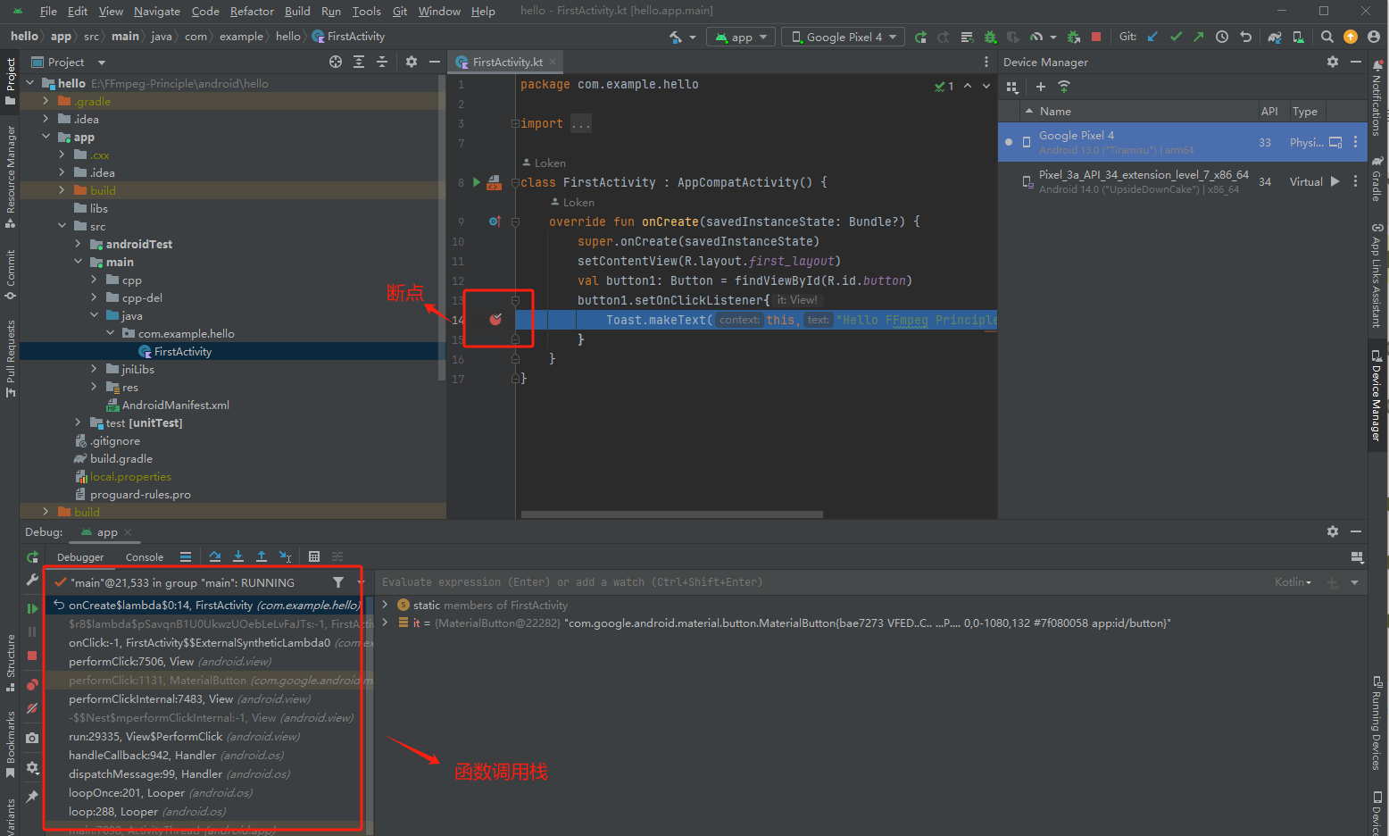Click the View Breakpoints icon
Viewport: 1389px width, 836px height.
[32, 685]
